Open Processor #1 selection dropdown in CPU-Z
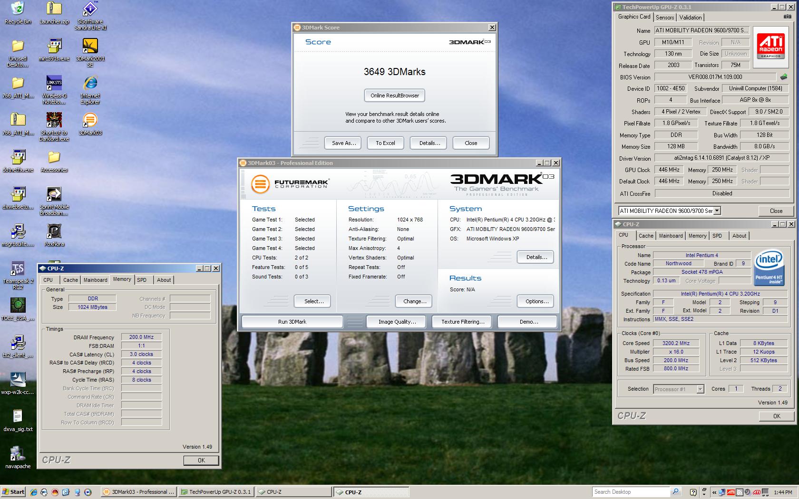The width and height of the screenshot is (799, 499). click(700, 389)
